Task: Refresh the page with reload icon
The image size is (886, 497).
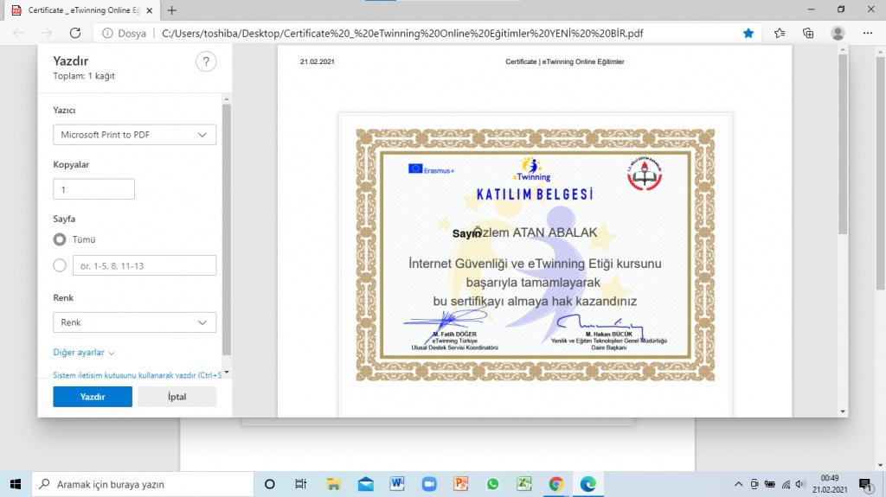Action: tap(75, 33)
